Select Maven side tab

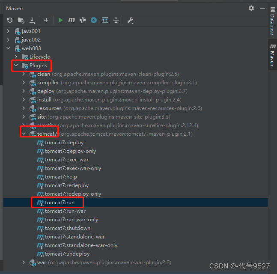click(273, 55)
